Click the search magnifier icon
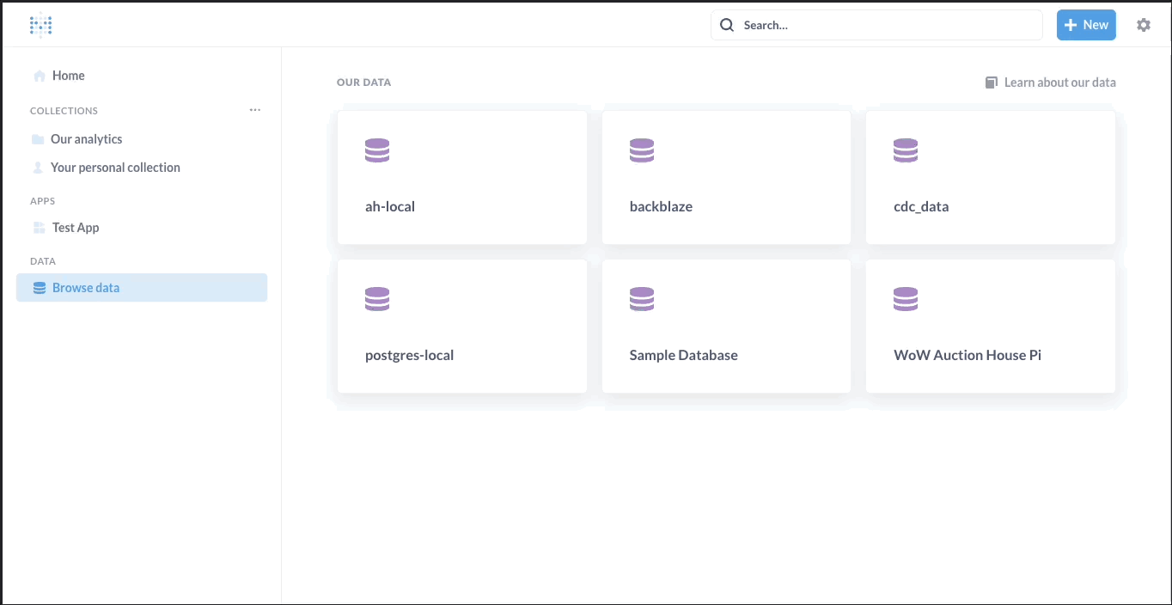 point(726,25)
